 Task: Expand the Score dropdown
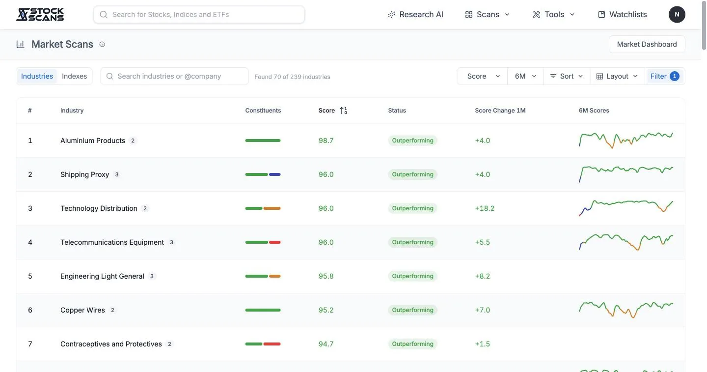click(x=482, y=76)
